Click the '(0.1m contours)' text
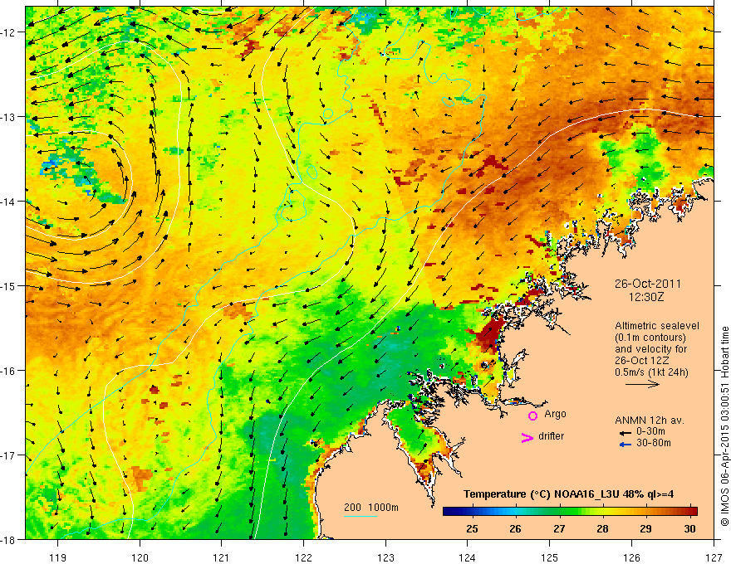The width and height of the screenshot is (731, 564). pyautogui.click(x=650, y=338)
